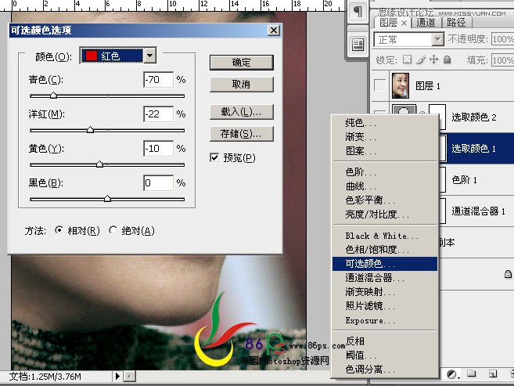The image size is (514, 386).
Task: Create a new layer icon
Action: click(492, 373)
